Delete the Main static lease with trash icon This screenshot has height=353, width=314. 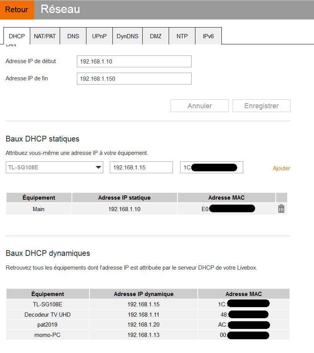281,209
